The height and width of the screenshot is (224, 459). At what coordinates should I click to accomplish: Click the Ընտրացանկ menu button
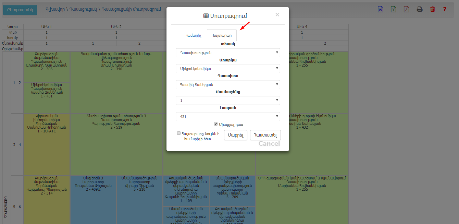20,10
